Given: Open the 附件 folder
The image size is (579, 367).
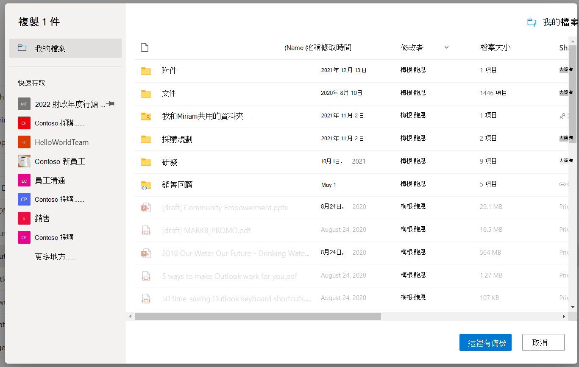Looking at the screenshot, I should 169,71.
